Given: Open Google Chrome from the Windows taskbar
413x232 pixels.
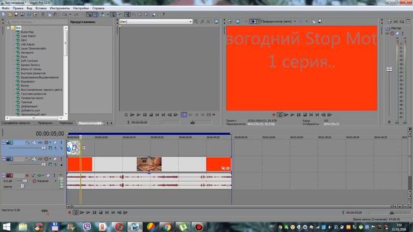Looking at the screenshot, I should click(166, 227).
